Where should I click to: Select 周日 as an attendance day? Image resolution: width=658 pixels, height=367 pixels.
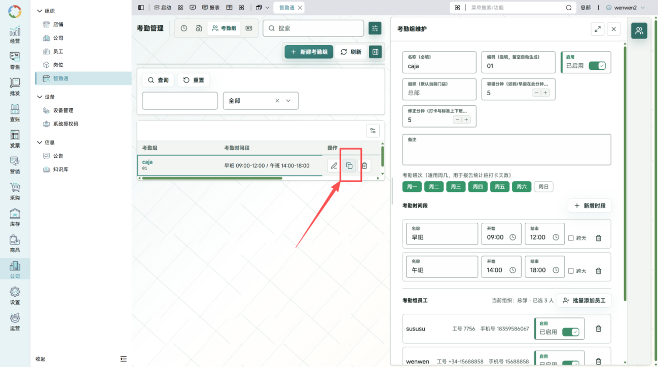pyautogui.click(x=543, y=187)
